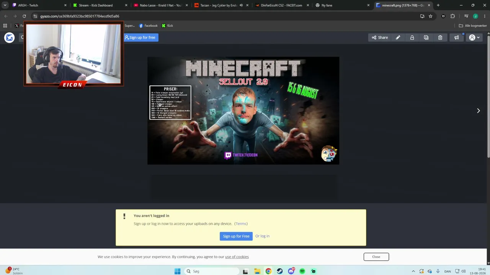Click the Share button in Gyazo toolbar
Viewport: 490px width, 275px height.
[380, 37]
